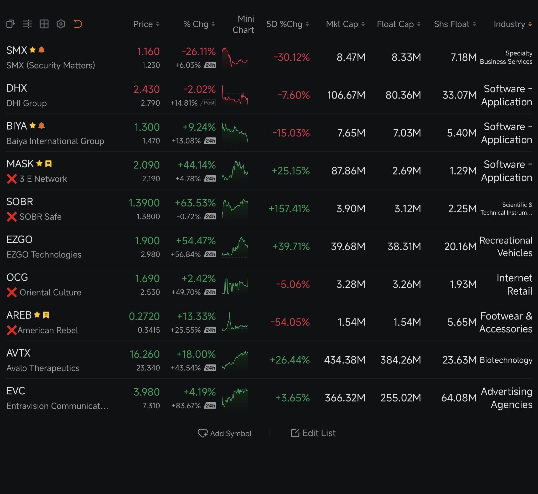Click the Edit List label
The image size is (538, 494).
(319, 433)
